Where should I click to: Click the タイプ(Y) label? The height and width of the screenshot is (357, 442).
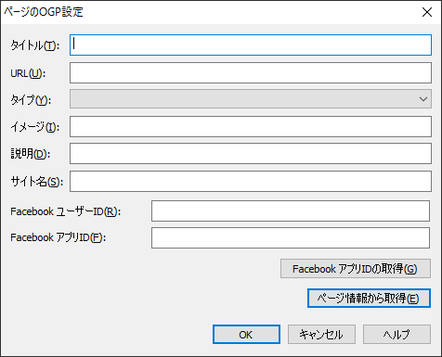[31, 100]
